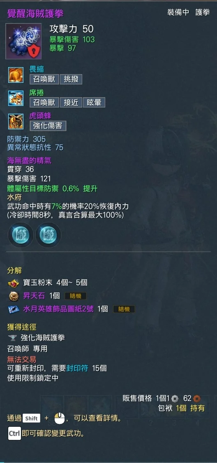
Task: Click the 虎頭蜂 wasp skill icon
Action: [16, 122]
